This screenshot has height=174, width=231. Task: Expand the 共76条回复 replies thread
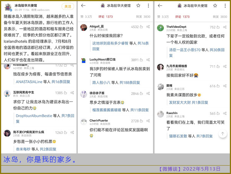click(140, 43)
